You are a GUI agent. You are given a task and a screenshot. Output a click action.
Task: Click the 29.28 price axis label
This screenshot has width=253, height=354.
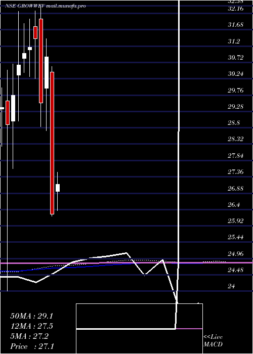236,107
